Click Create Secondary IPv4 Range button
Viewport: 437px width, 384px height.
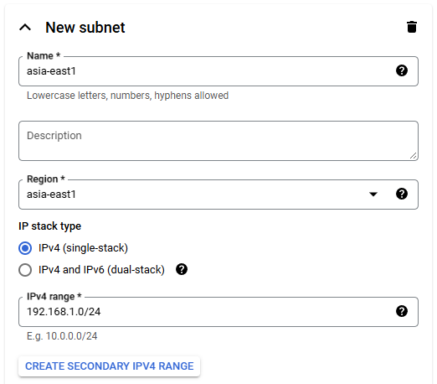(x=109, y=366)
